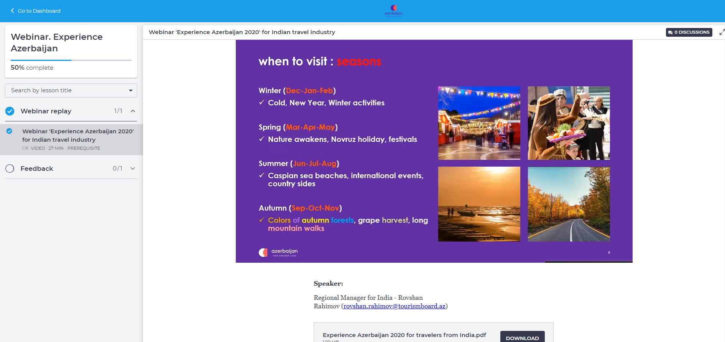
Task: Go to Dashboard link
Action: tap(39, 11)
